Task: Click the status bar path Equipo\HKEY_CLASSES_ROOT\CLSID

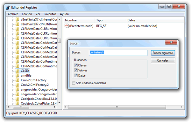Action: click(32, 113)
